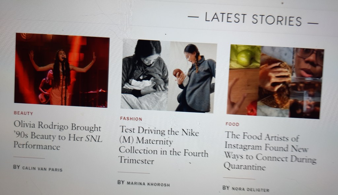
Task: Click the divider line above Calin Van Paris
Action: (x=29, y=158)
